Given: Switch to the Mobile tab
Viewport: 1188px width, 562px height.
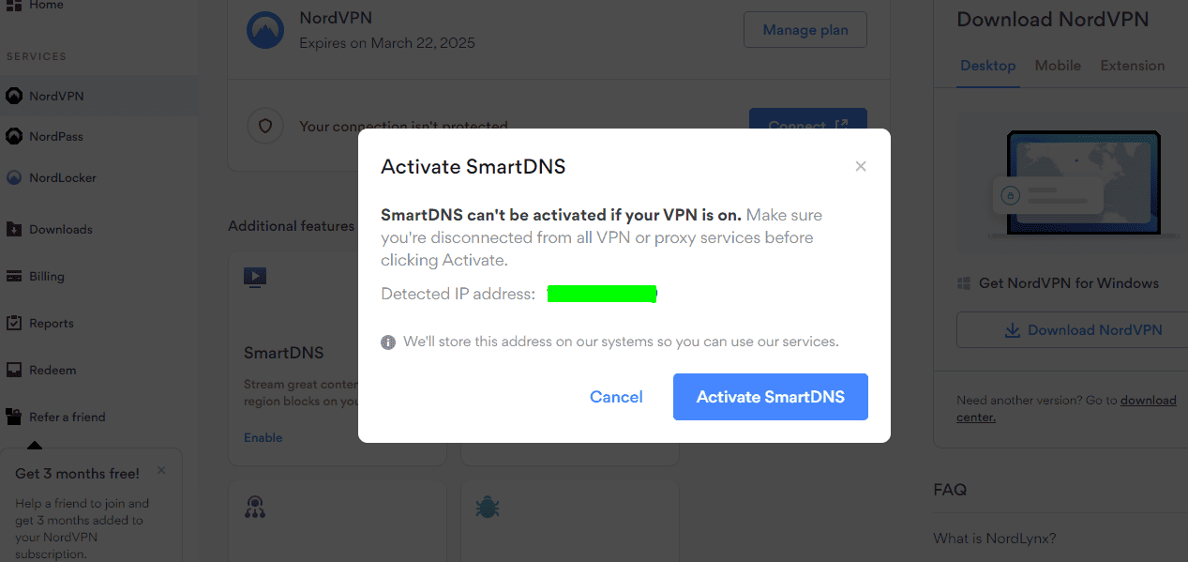Looking at the screenshot, I should point(1058,66).
